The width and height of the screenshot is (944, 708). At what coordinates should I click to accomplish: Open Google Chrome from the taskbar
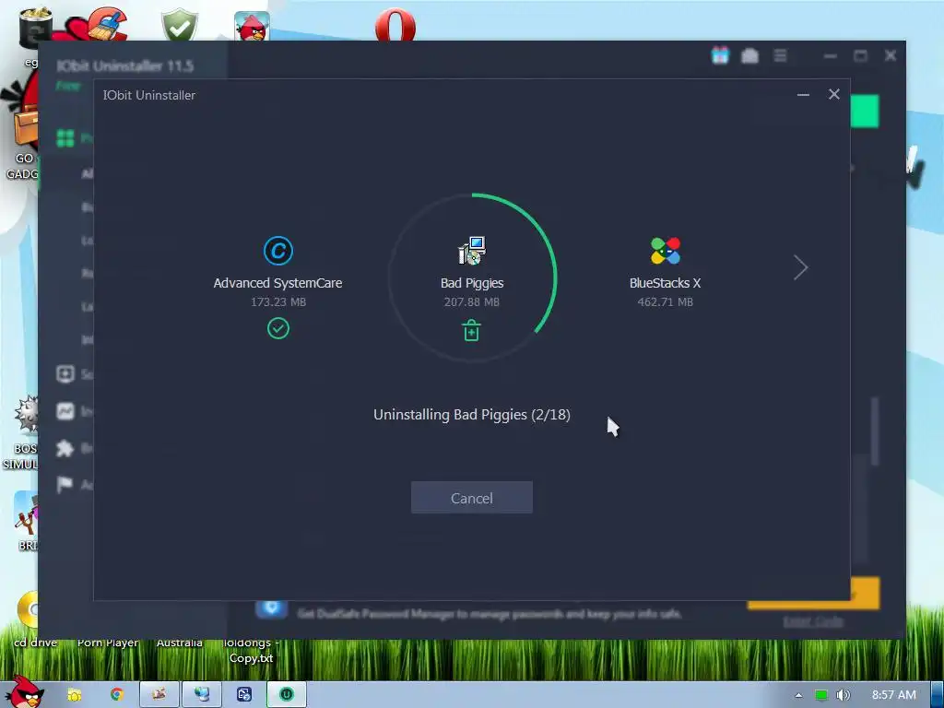pyautogui.click(x=116, y=695)
